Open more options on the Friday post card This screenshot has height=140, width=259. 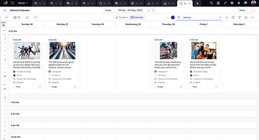click(x=216, y=87)
